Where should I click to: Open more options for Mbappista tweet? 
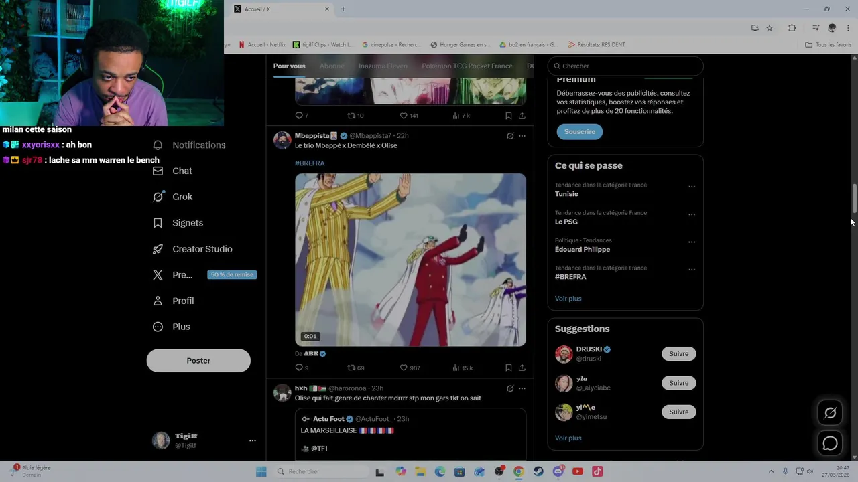point(522,136)
